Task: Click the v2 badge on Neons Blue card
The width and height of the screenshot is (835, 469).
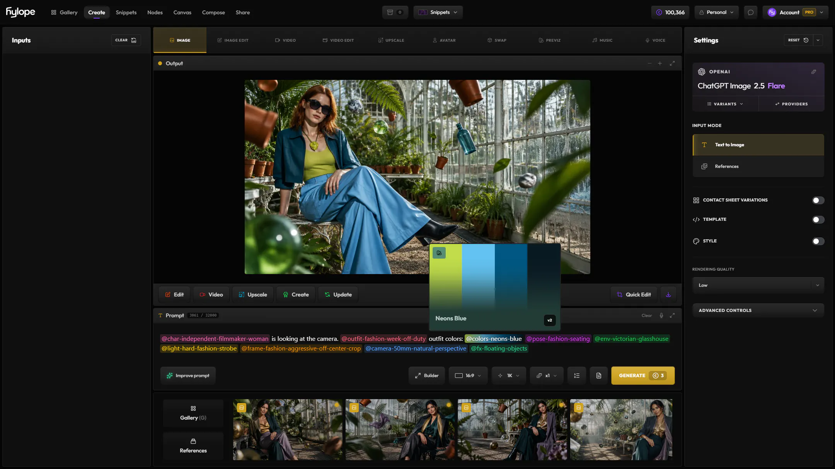Action: point(550,320)
